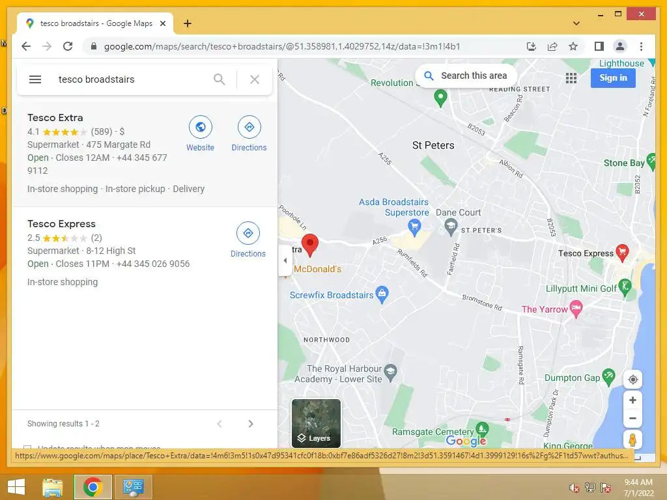The image size is (667, 500).
Task: Click the muted volume tray icon
Action: pos(574,488)
